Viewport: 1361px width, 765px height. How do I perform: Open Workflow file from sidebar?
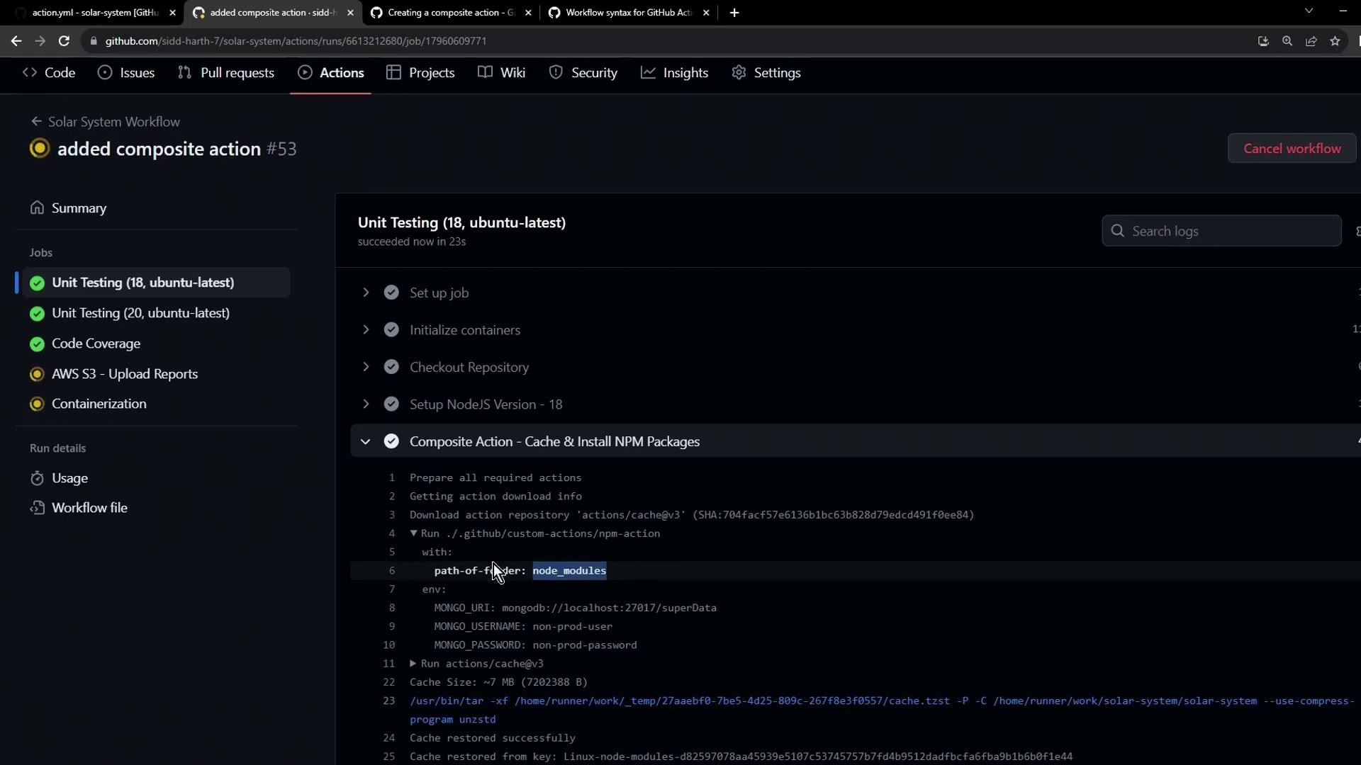coord(89,508)
